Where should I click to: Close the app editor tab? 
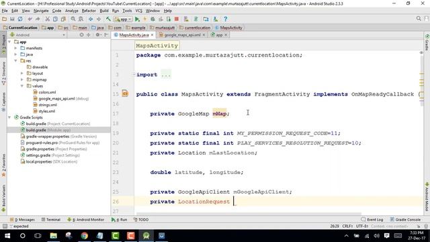point(226,35)
